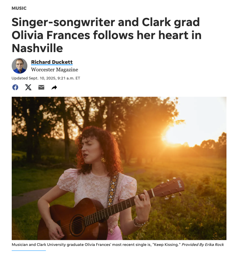This screenshot has width=232, height=257.
Task: Click the Provided By Erika Rock credit
Action: pyautogui.click(x=203, y=245)
